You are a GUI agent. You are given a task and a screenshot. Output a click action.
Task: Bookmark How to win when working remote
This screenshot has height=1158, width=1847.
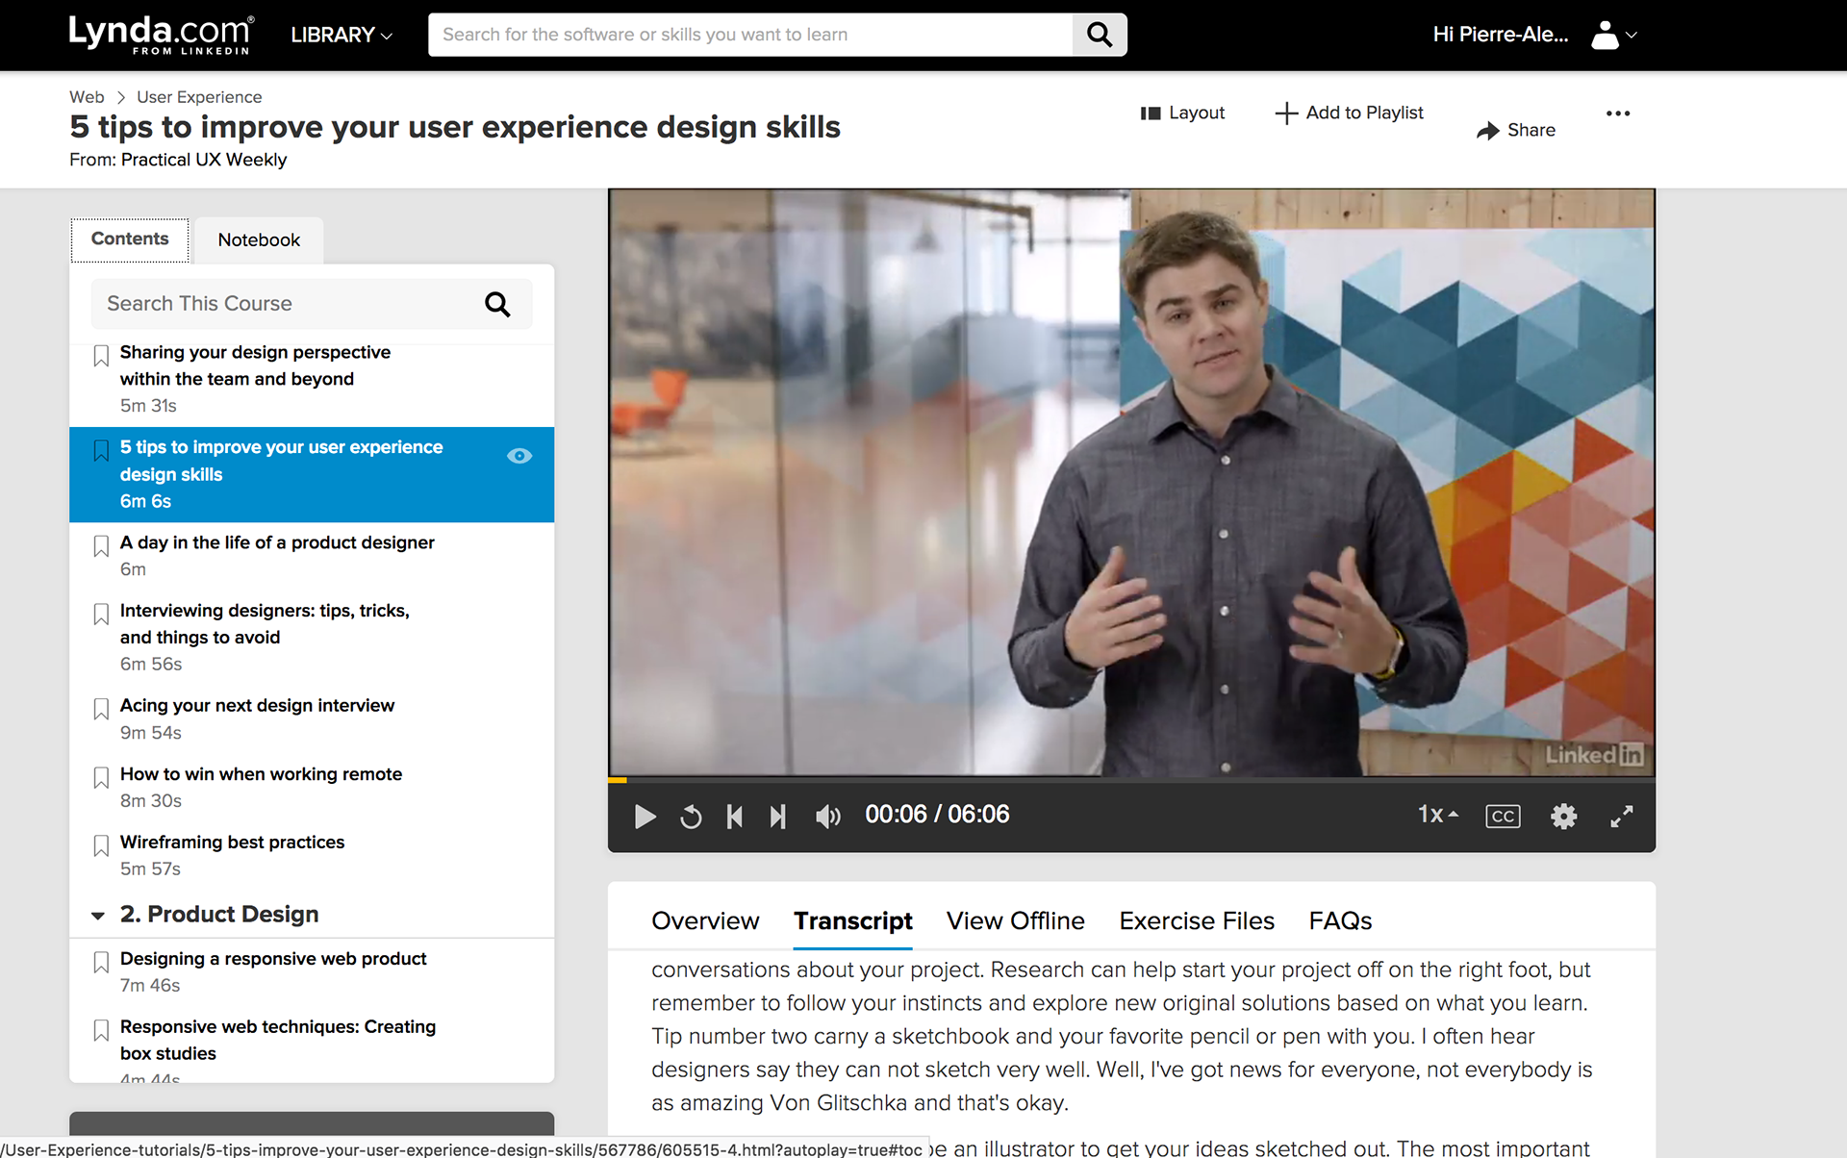click(101, 778)
